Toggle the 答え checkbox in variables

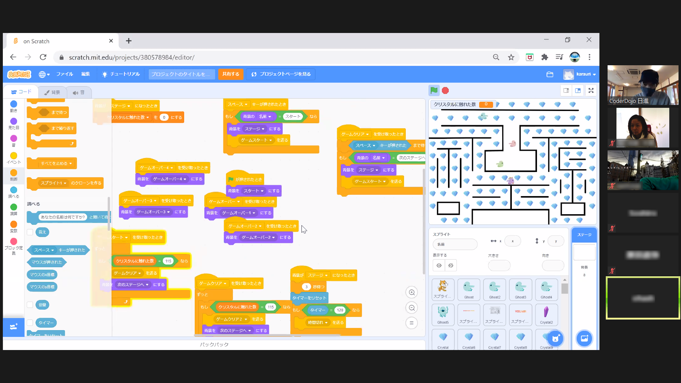[30, 232]
